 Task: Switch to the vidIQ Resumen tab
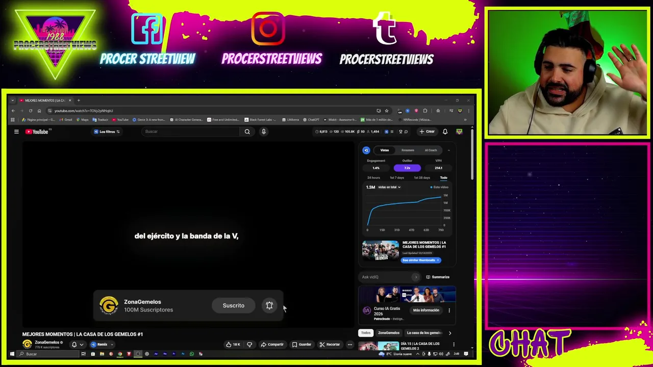pyautogui.click(x=408, y=150)
